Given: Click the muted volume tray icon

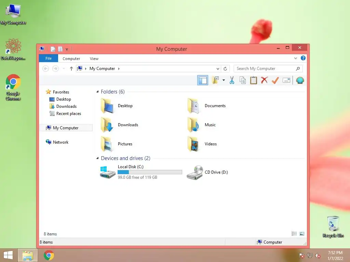Looking at the screenshot, I should point(318,255).
